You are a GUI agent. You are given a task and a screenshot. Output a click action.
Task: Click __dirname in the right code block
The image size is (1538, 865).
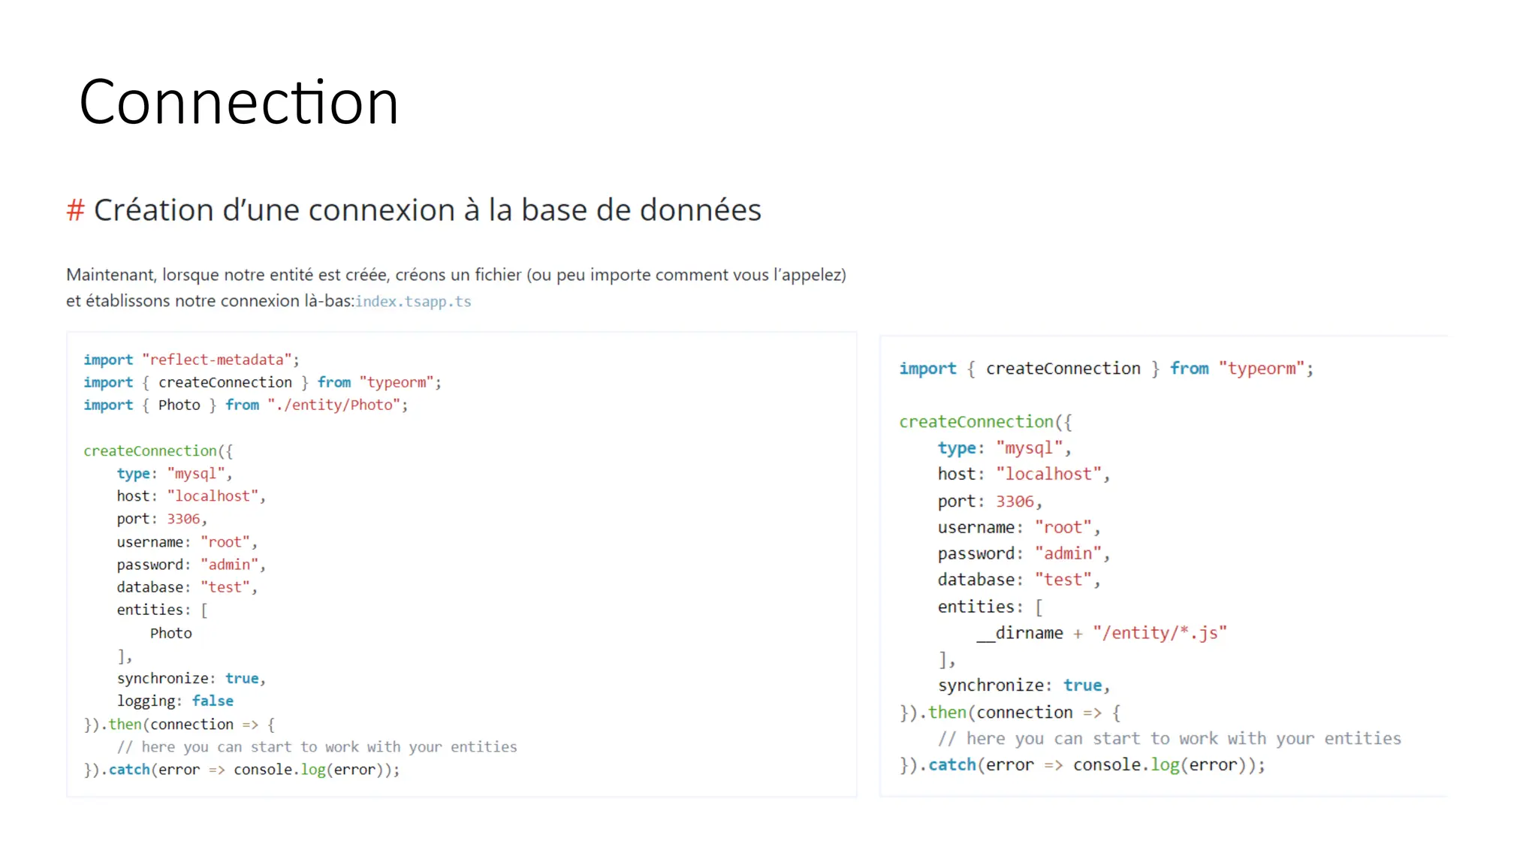[1020, 633]
